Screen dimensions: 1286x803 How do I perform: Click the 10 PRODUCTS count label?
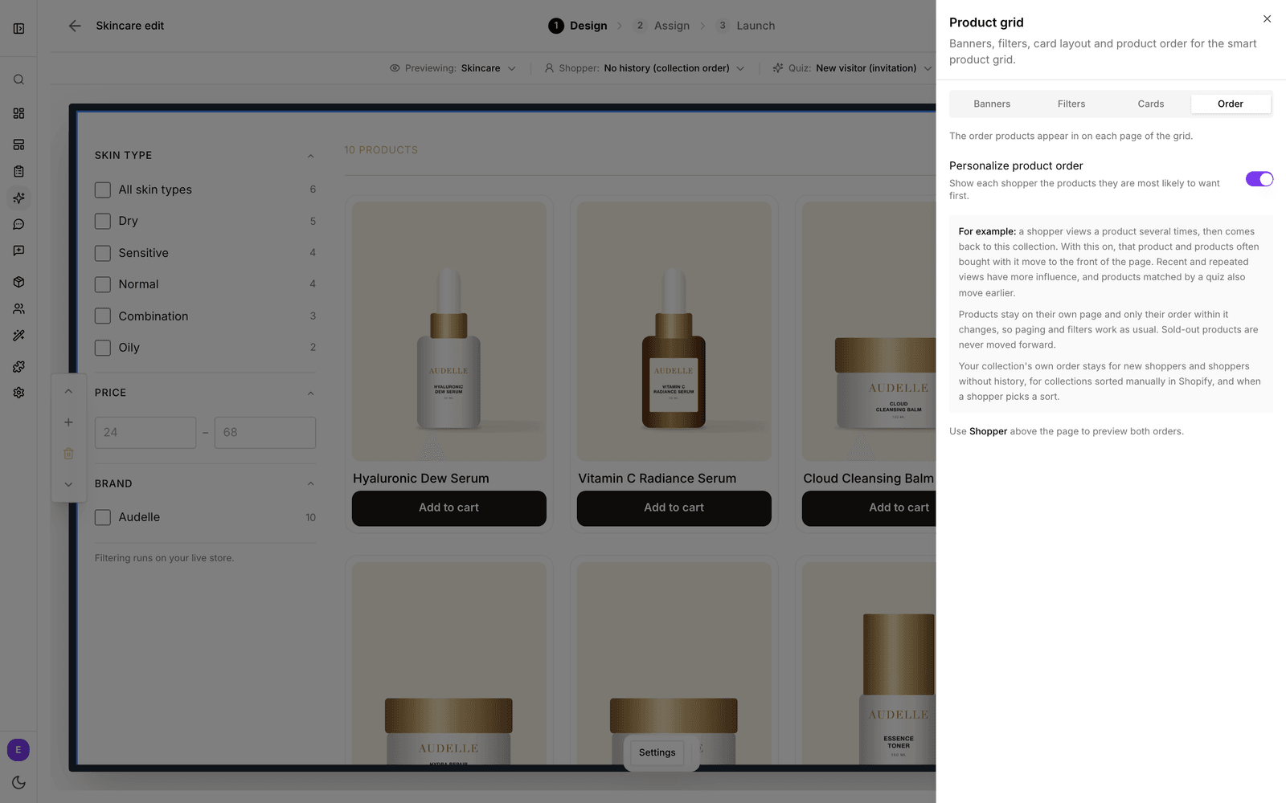point(381,150)
